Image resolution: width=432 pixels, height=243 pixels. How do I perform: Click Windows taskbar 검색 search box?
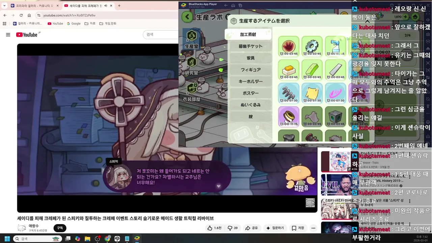click(x=37, y=239)
